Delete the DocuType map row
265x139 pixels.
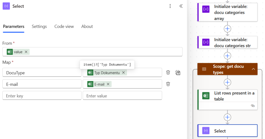pos(168,72)
